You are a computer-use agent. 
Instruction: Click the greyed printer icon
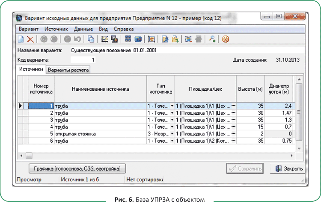pos(199,39)
